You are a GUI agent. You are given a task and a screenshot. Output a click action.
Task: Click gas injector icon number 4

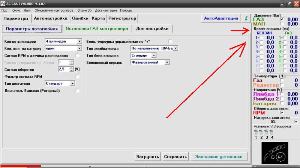coord(272,132)
